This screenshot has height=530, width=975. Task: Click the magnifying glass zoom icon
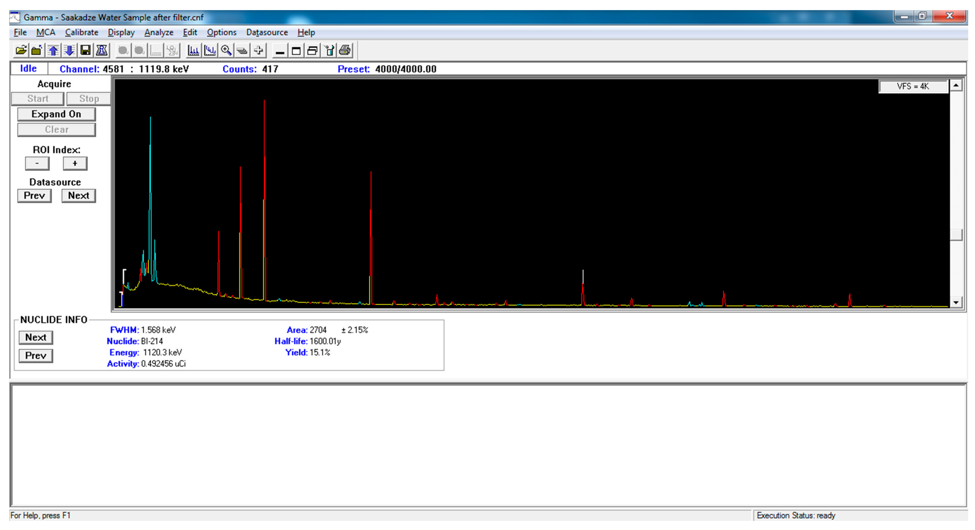point(226,50)
